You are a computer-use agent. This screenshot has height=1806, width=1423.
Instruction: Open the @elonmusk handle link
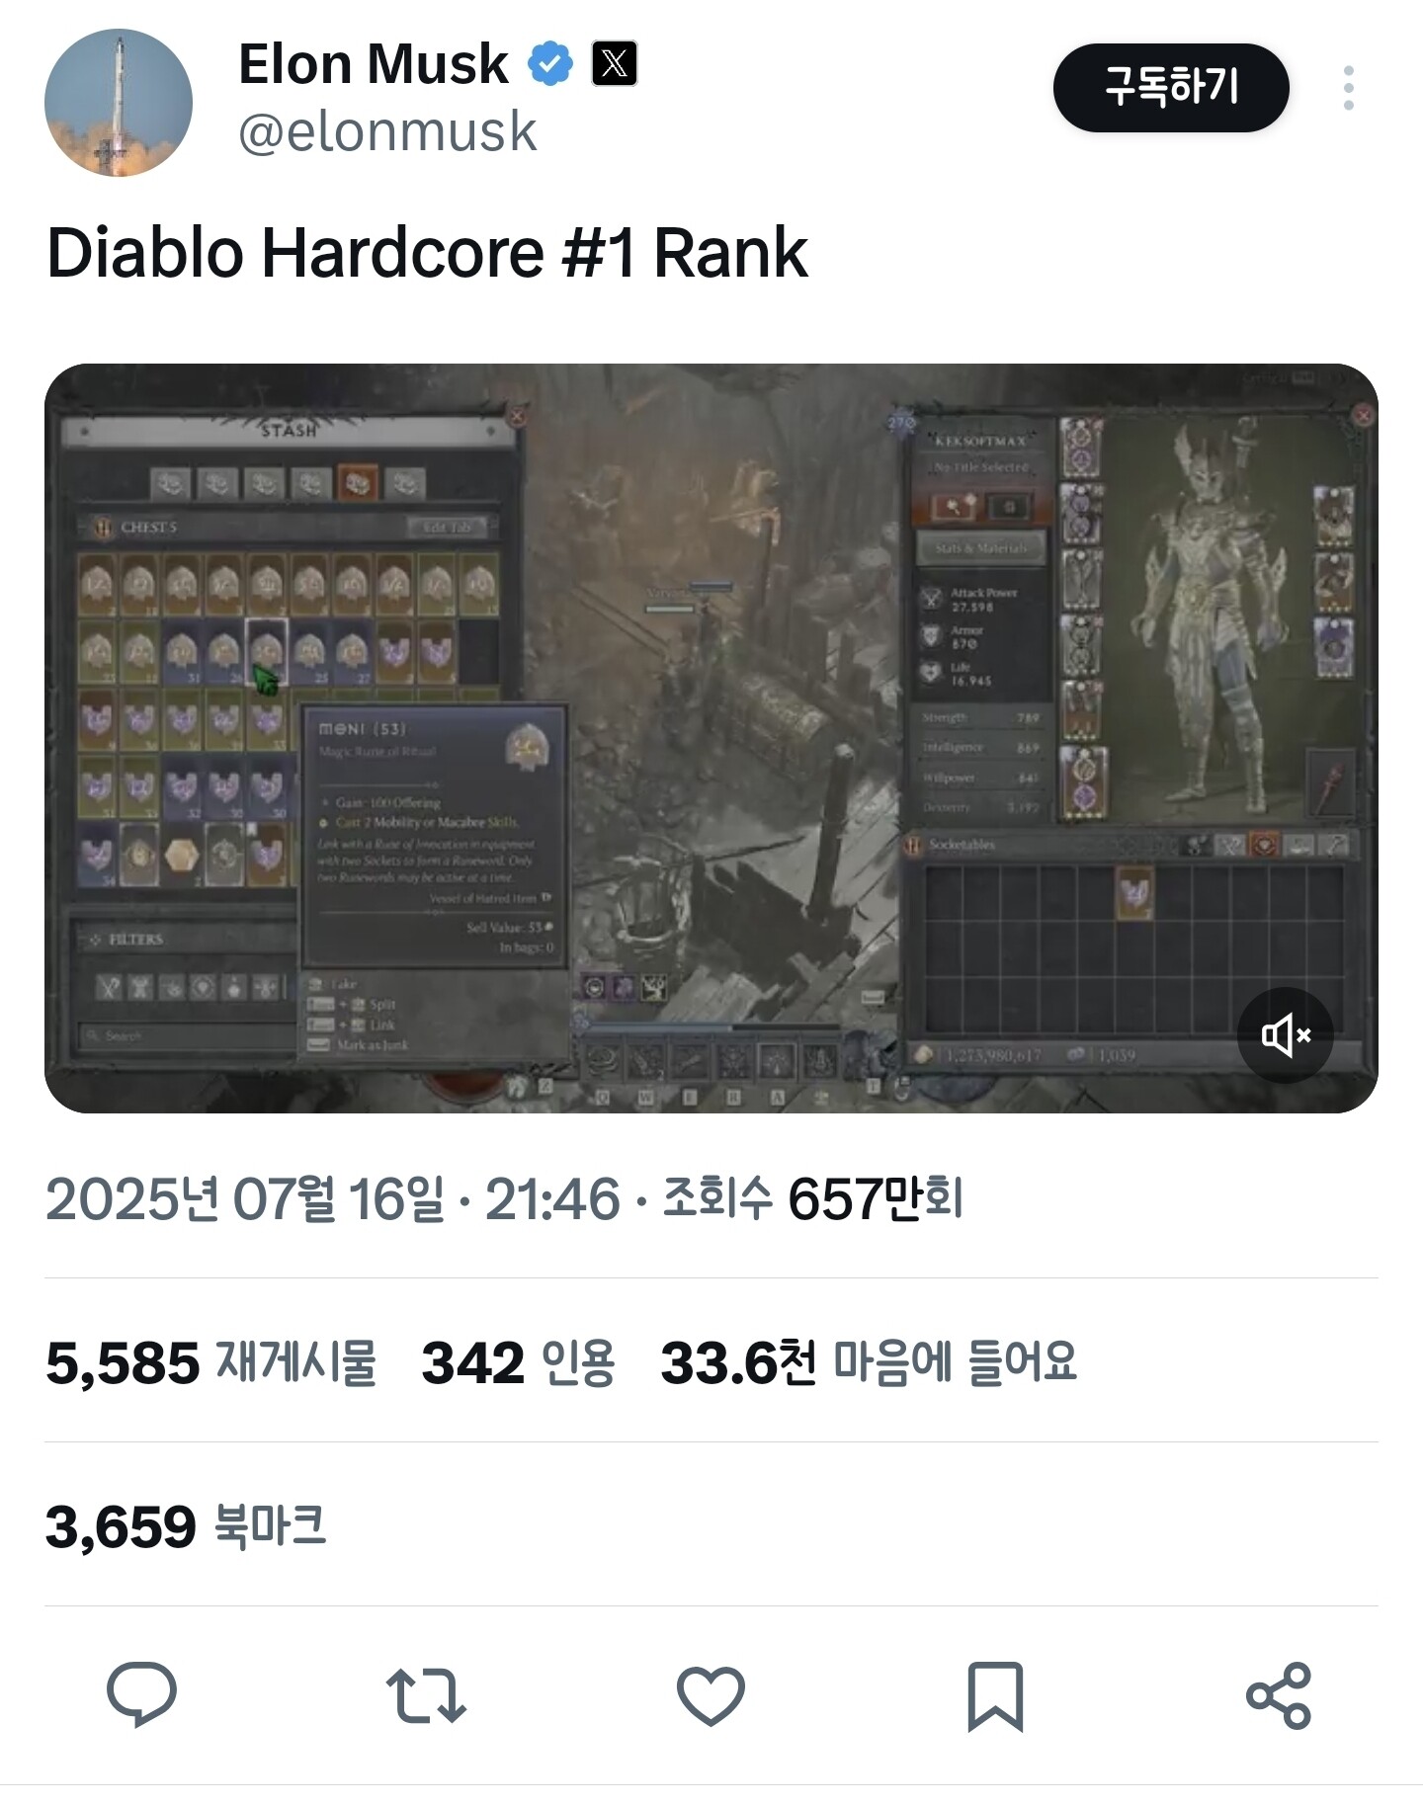click(387, 131)
